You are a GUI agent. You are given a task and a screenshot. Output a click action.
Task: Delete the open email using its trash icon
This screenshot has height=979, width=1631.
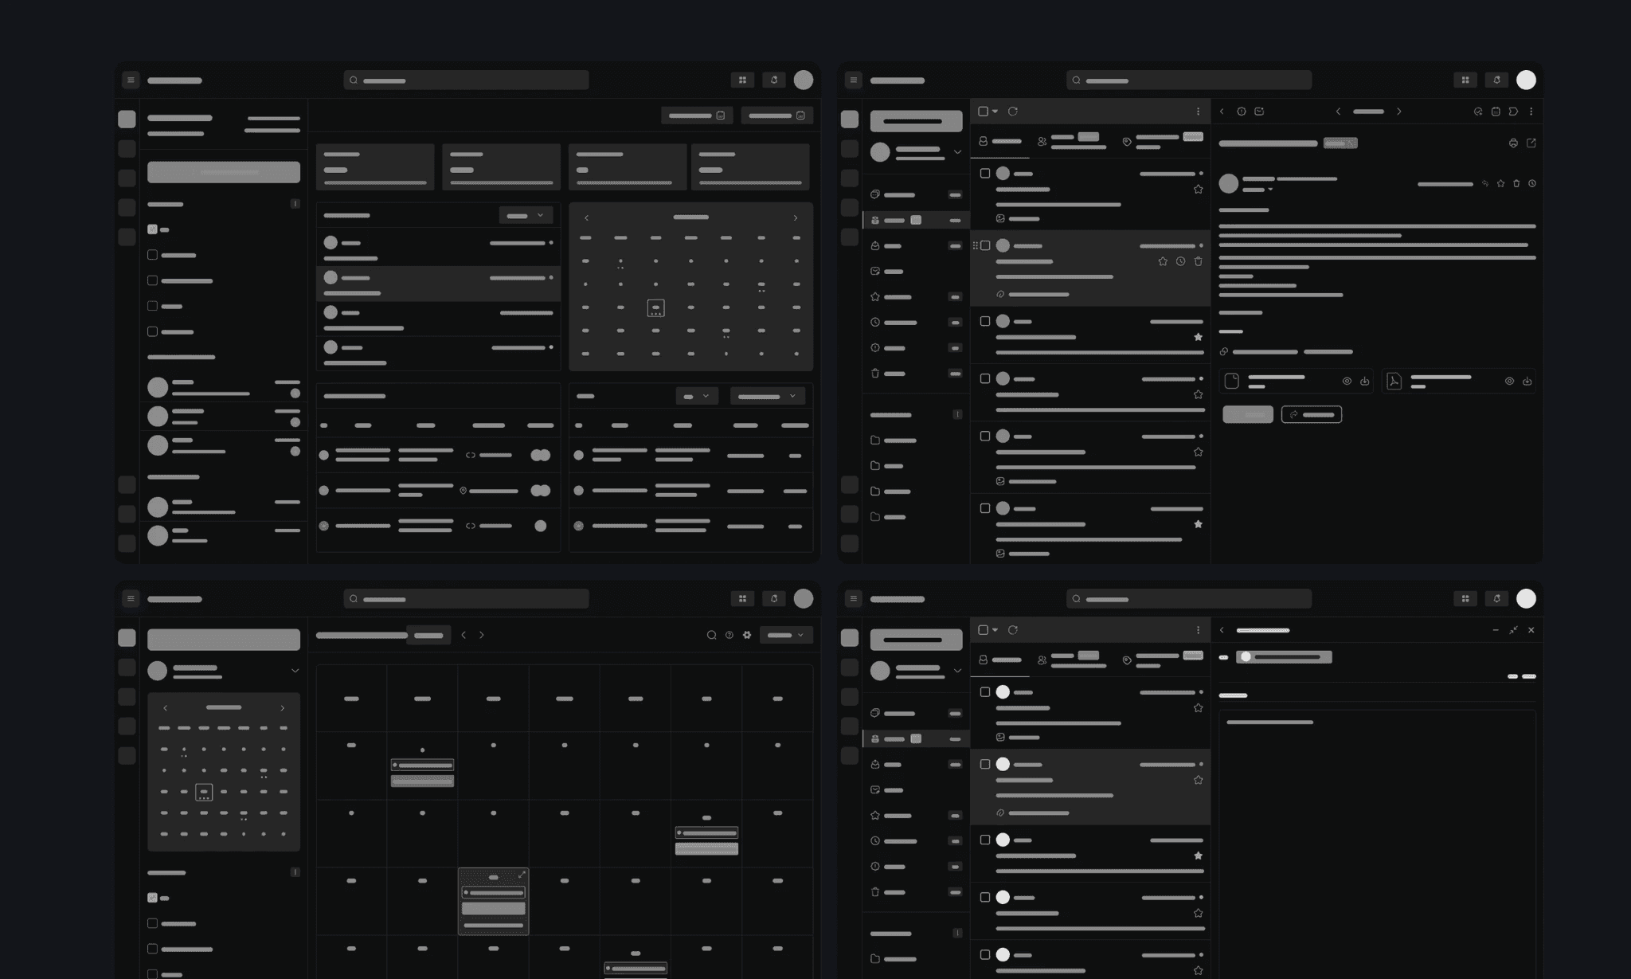(1516, 183)
